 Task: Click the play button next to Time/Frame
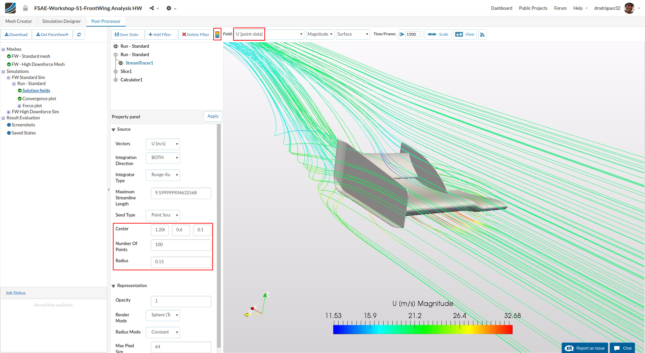pos(402,34)
